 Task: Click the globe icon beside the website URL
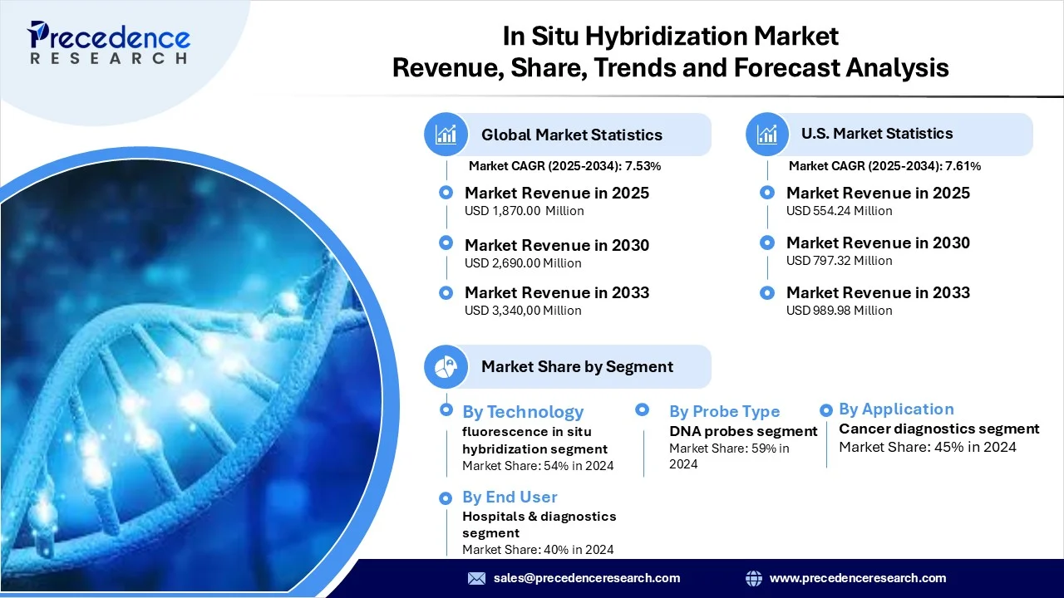(754, 578)
